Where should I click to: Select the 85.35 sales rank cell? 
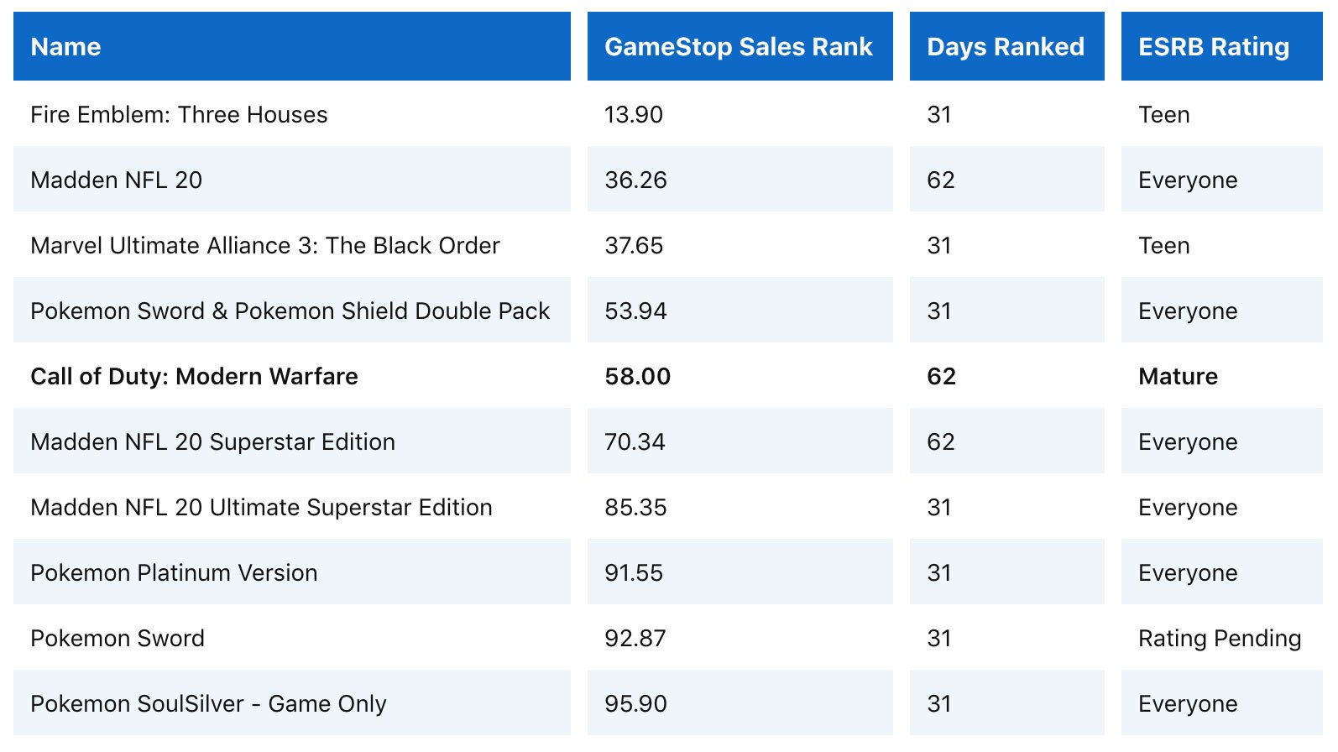635,508
